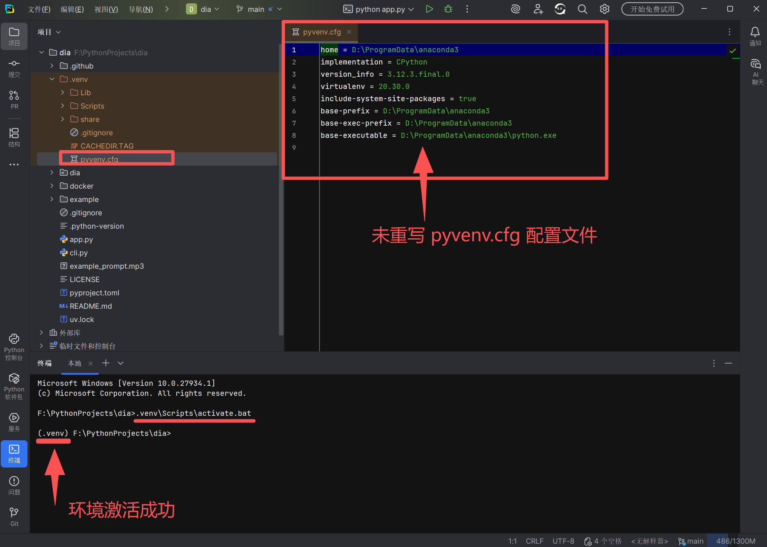Open the Edit (编辑) menu

pyautogui.click(x=72, y=9)
